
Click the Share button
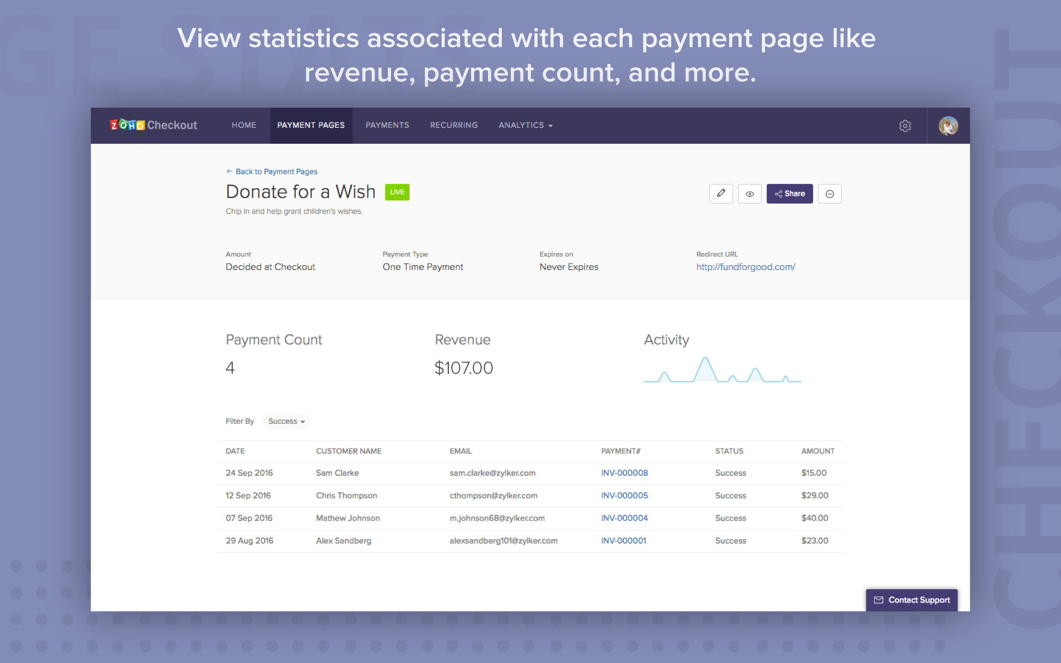789,194
